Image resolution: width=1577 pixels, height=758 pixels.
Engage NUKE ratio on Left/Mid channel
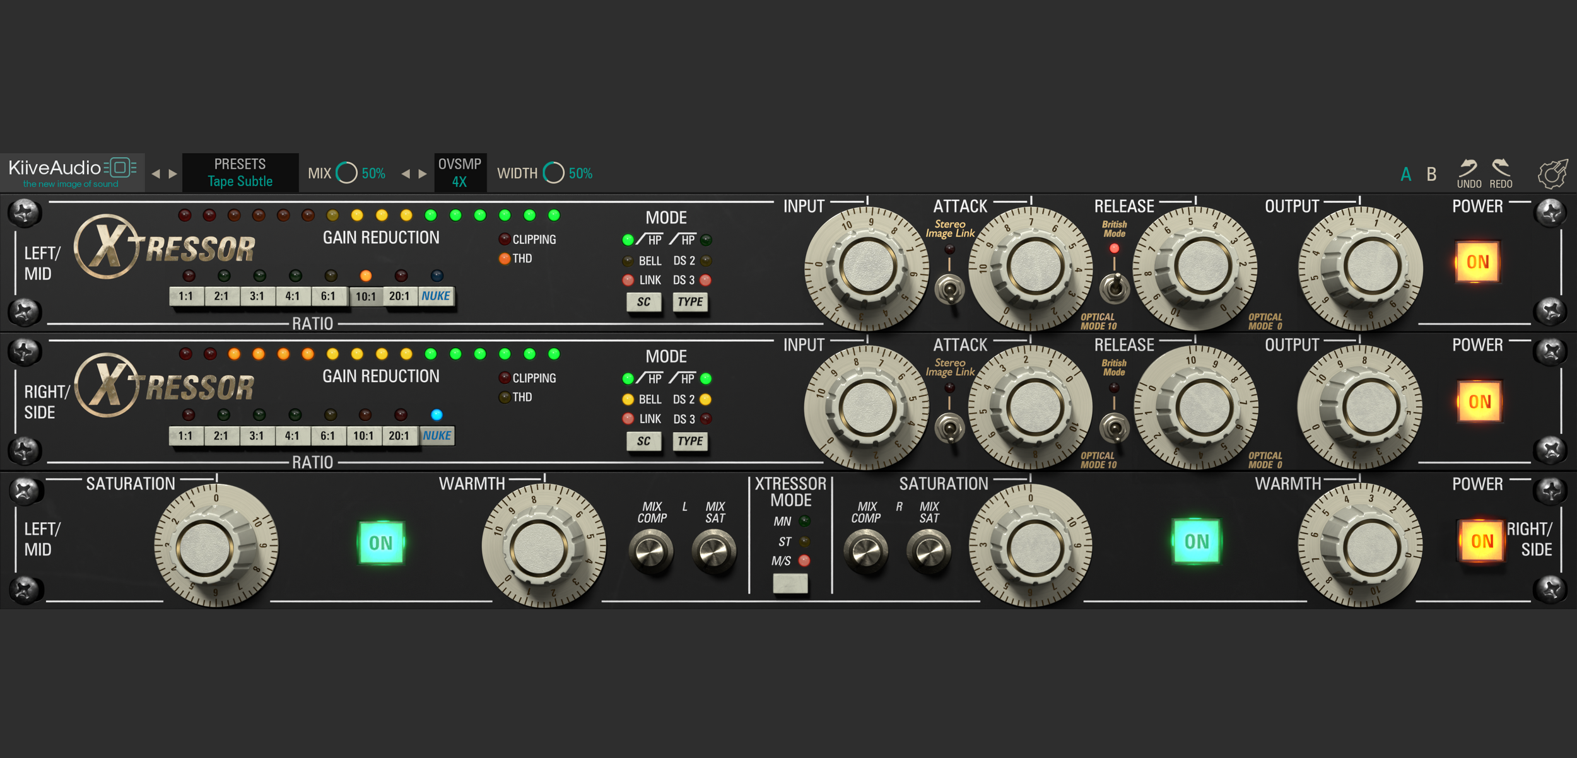coord(436,296)
